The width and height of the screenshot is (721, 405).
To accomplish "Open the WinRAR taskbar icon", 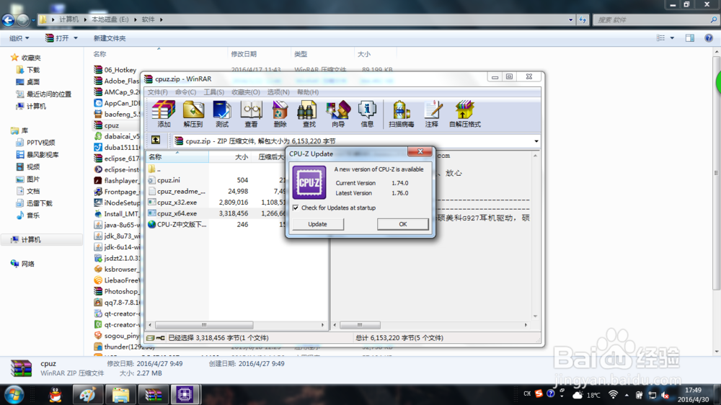I will tap(153, 395).
